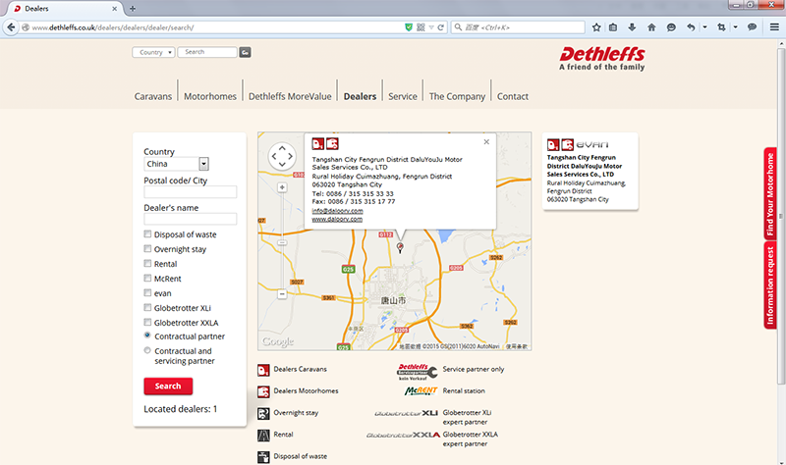Click Dealers Motorhomes legend icon
This screenshot has width=786, height=465.
point(263,391)
